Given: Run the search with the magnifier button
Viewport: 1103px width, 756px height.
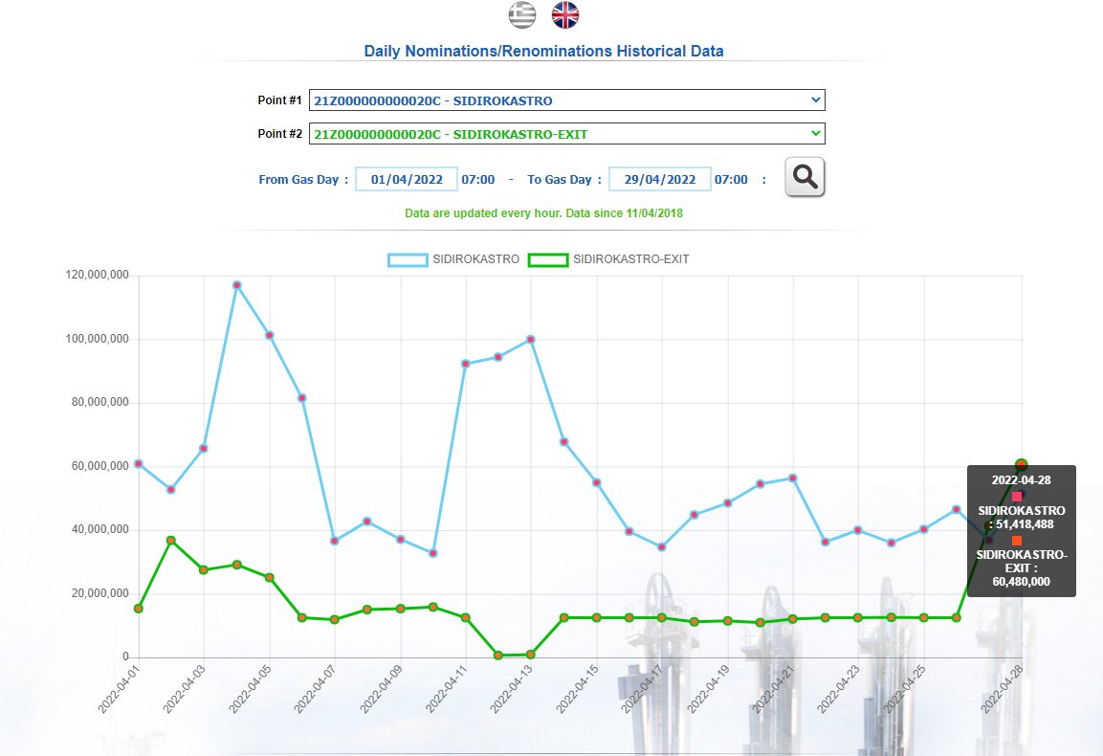Looking at the screenshot, I should click(805, 177).
